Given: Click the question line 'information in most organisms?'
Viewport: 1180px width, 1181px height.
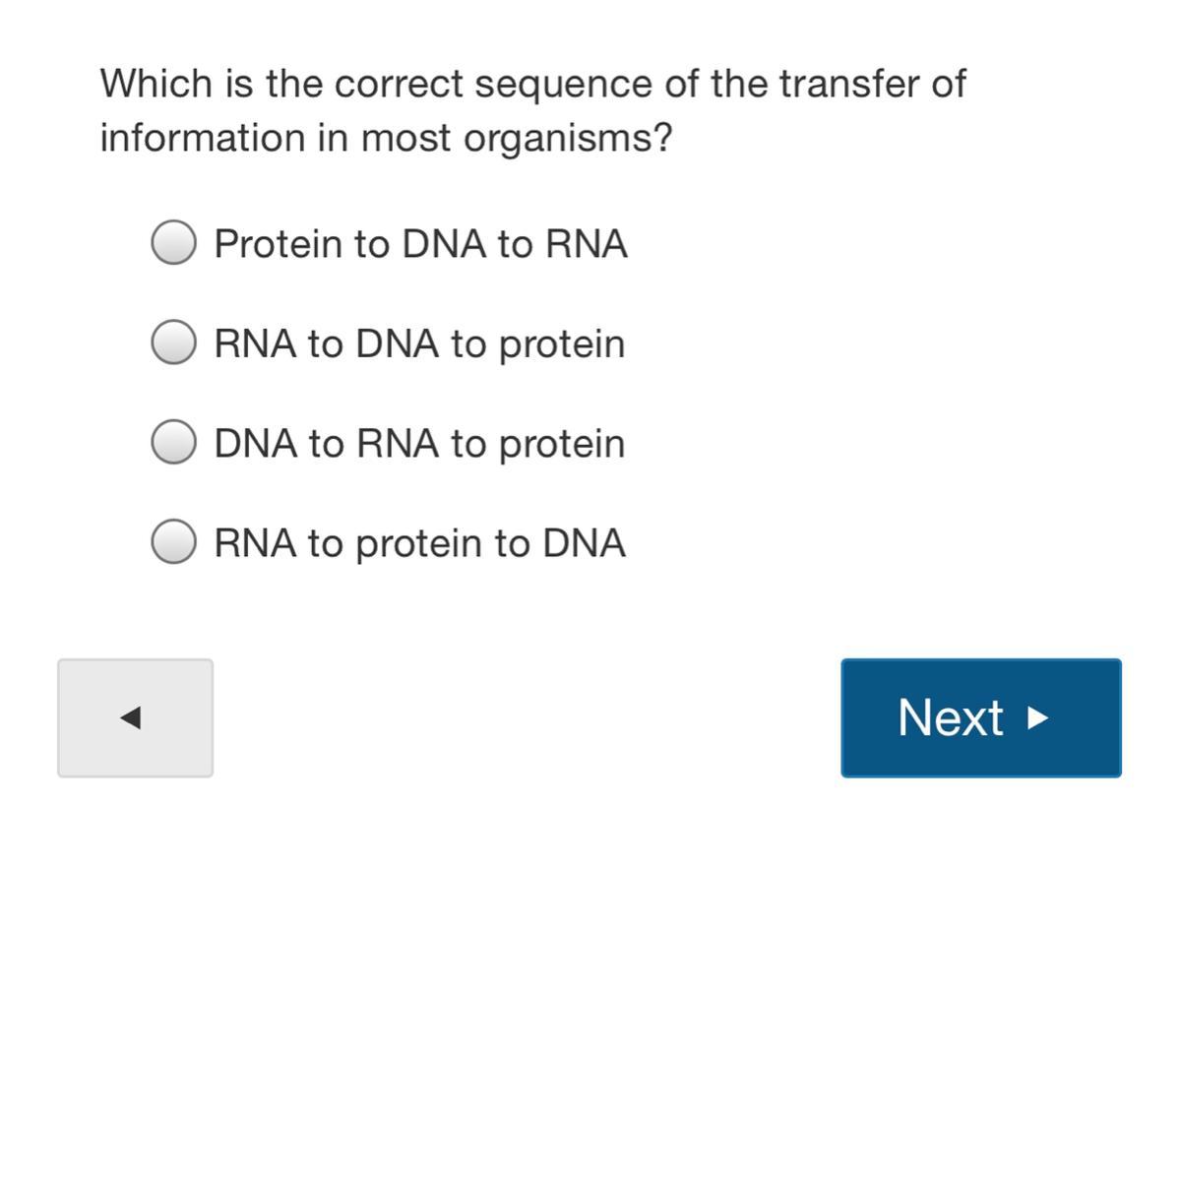Looking at the screenshot, I should click(x=386, y=138).
